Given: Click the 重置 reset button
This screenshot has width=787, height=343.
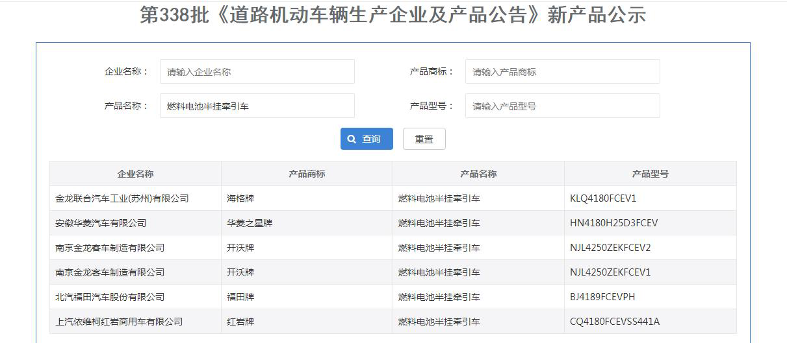Looking at the screenshot, I should [x=424, y=139].
